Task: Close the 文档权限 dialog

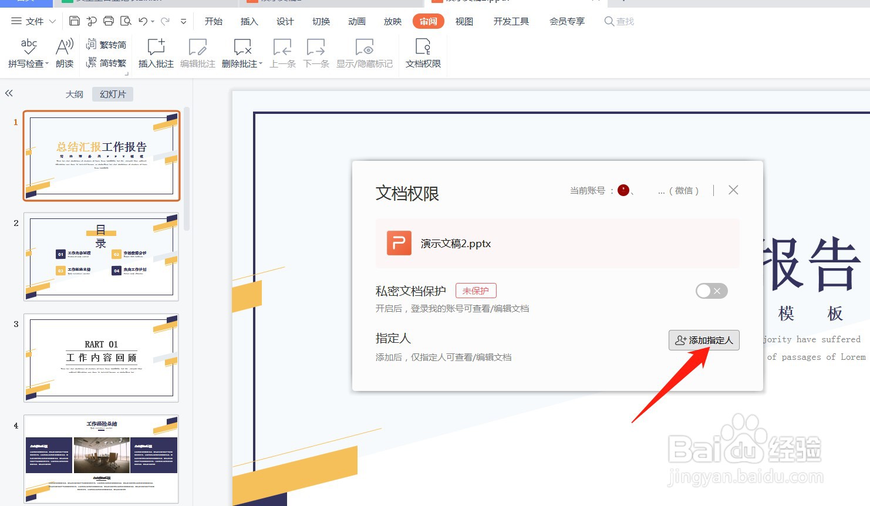Action: click(733, 190)
